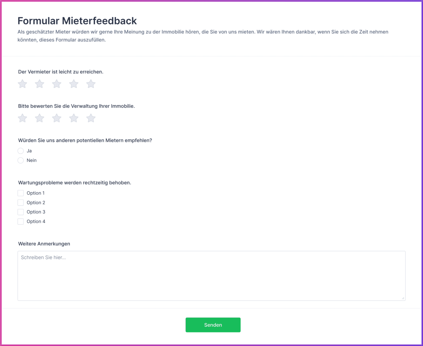Viewport: 423px width, 346px height.
Task: Select the middle star under 'Bitte bewerten Sie die Verwaltung'
Action: 56,118
